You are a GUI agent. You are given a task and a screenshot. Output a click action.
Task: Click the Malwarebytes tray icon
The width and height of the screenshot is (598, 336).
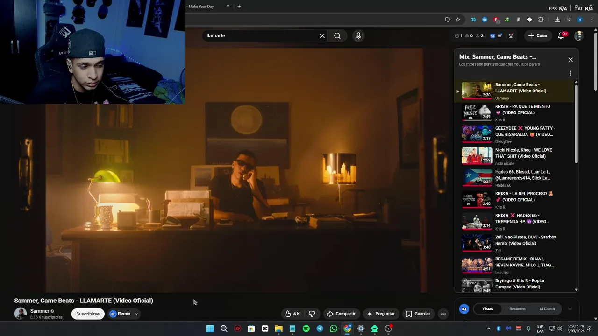[x=509, y=329]
